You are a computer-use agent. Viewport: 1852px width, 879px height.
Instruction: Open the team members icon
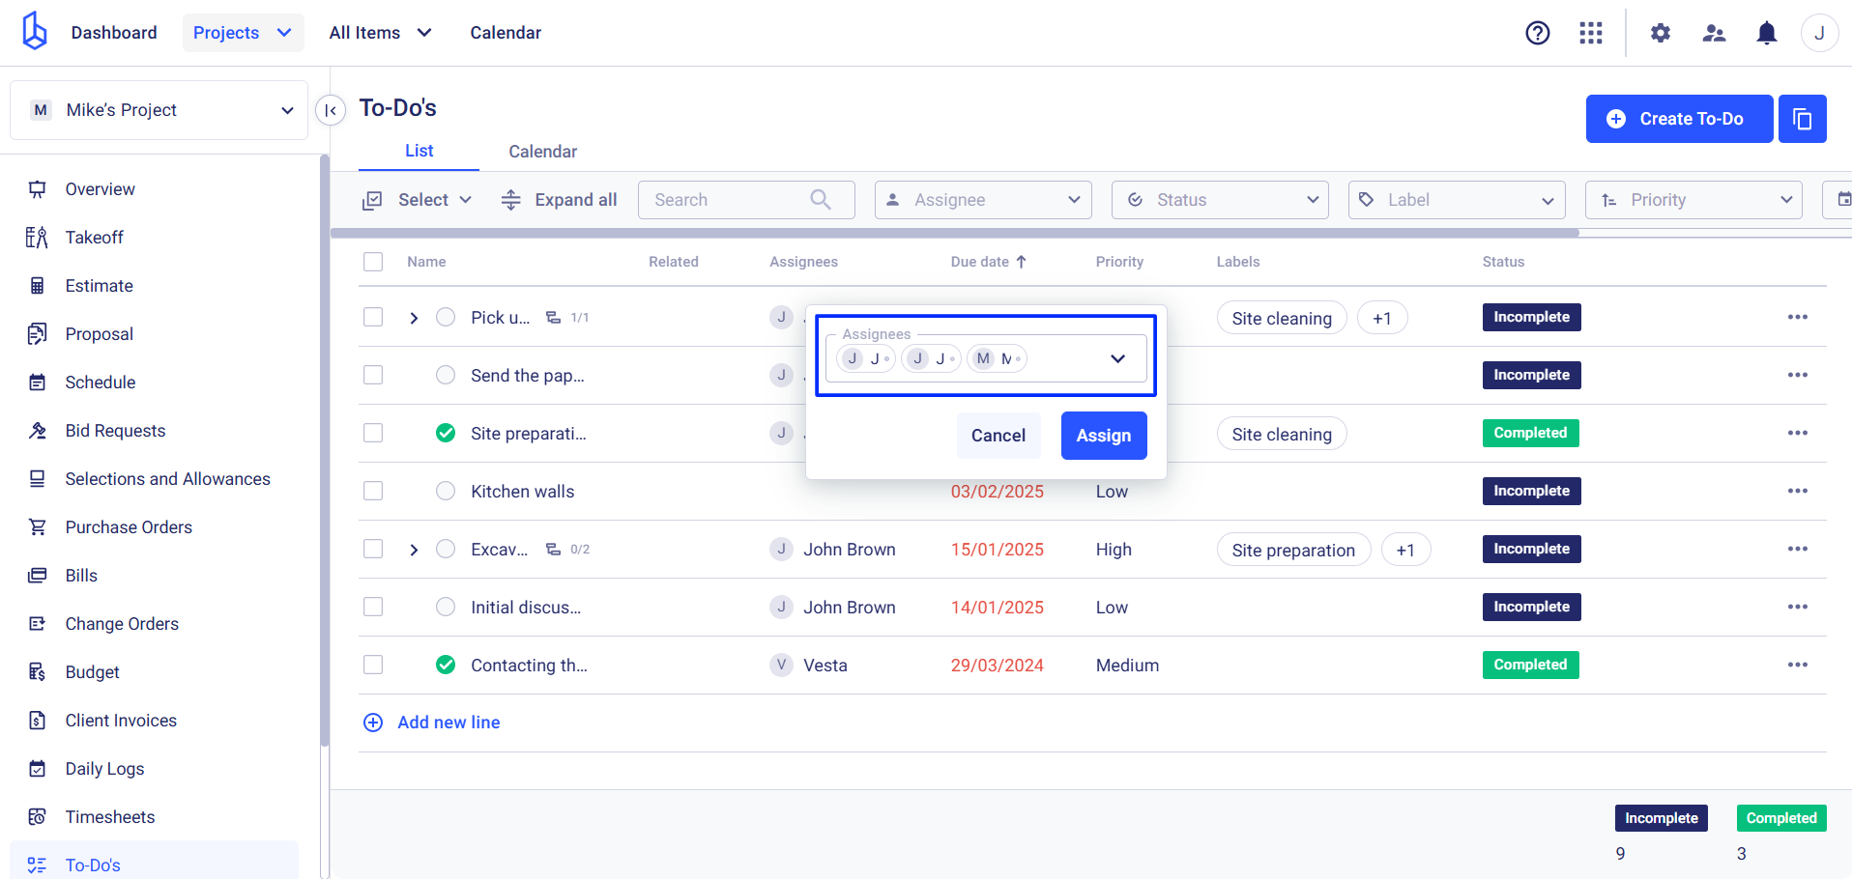pyautogui.click(x=1714, y=33)
